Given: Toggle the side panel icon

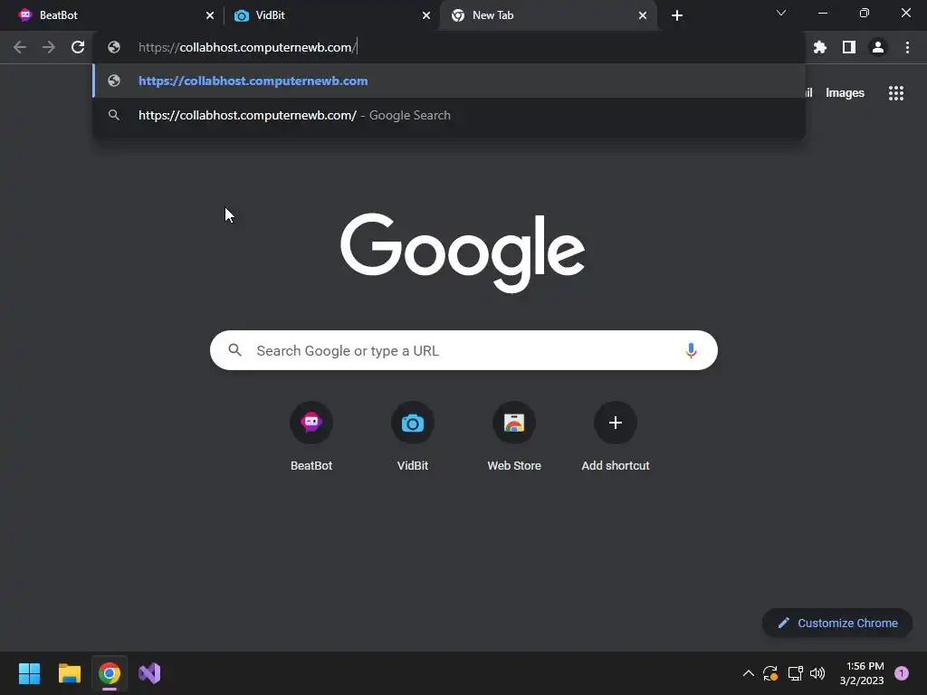Looking at the screenshot, I should pos(849,47).
